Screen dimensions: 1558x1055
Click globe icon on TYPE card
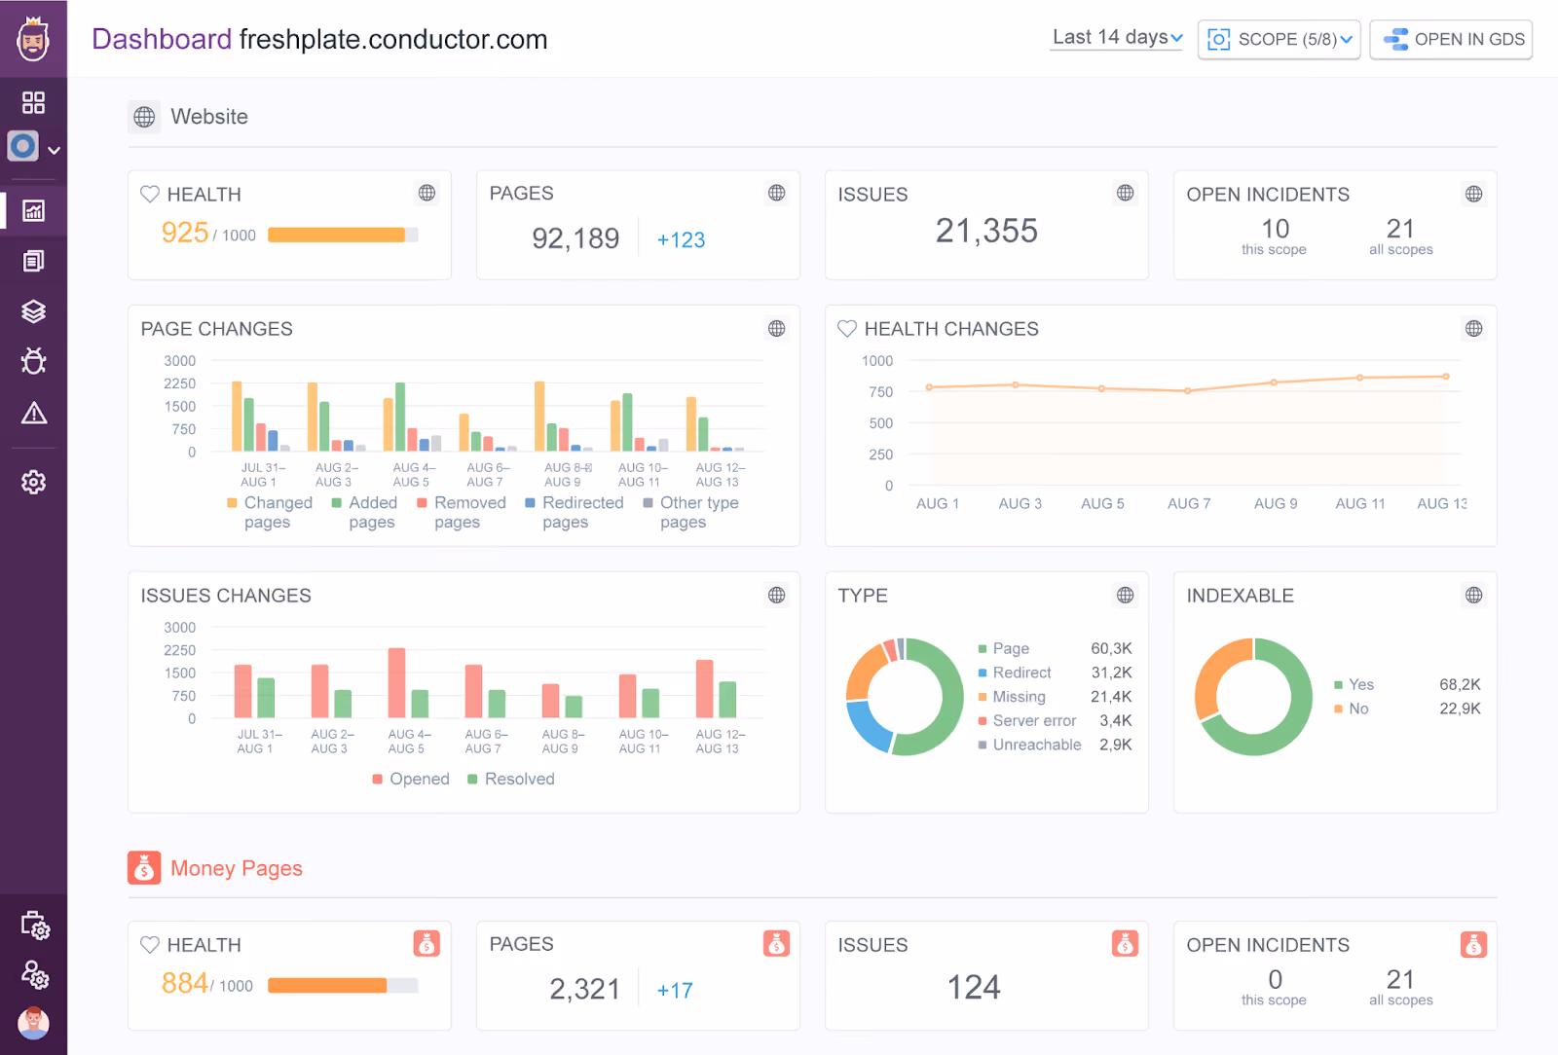click(1125, 595)
